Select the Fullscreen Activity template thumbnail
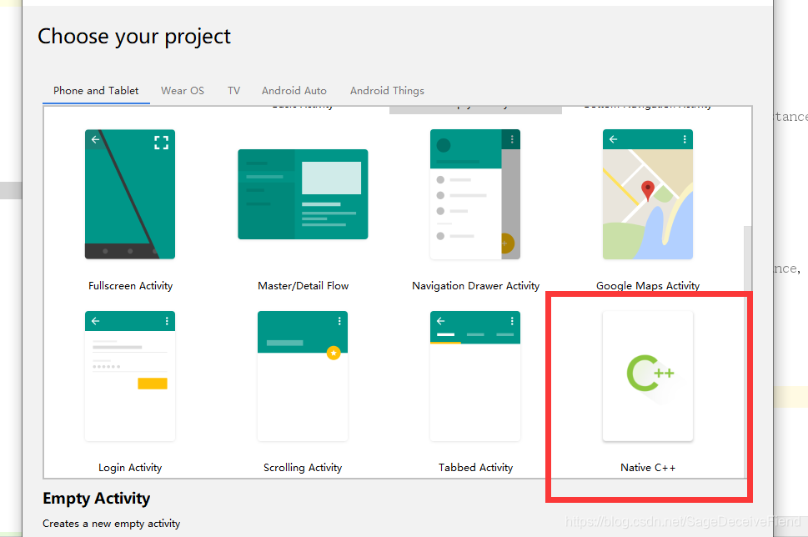Viewport: 808px width, 537px height. click(x=130, y=193)
